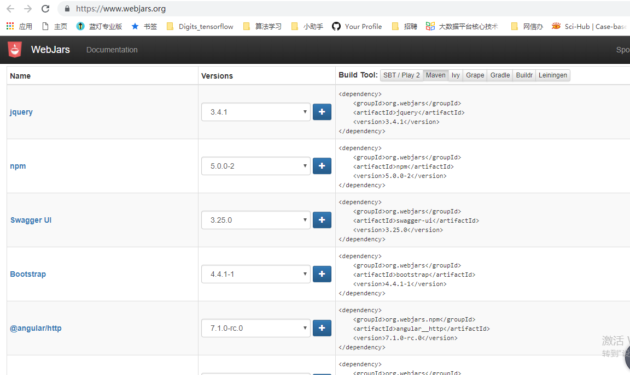Select the Grape build tool
The height and width of the screenshot is (375, 630).
coord(475,75)
